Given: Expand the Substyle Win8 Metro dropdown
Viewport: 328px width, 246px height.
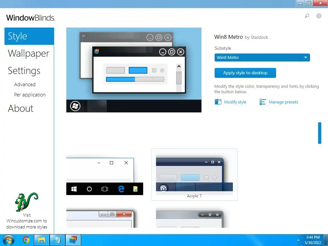Looking at the screenshot, I should pyautogui.click(x=262, y=58).
